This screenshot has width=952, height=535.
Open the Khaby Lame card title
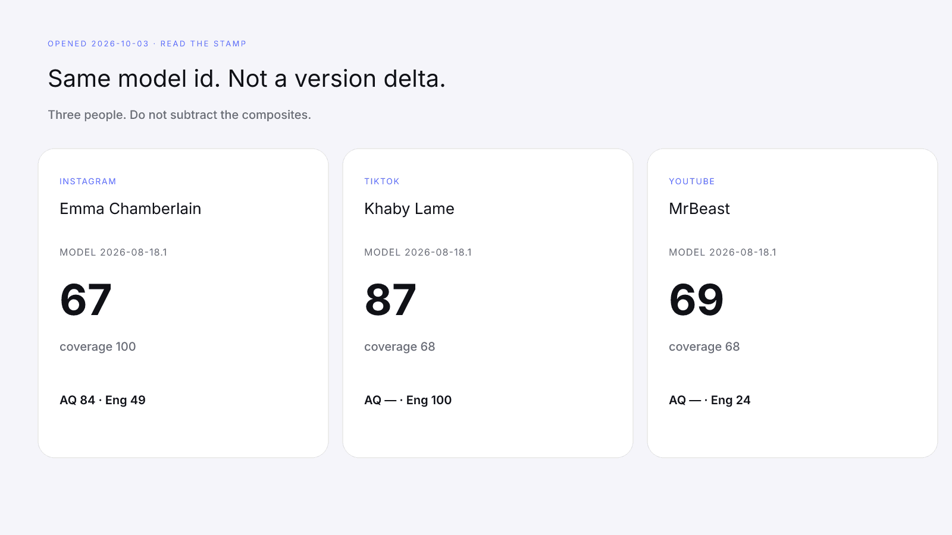409,209
